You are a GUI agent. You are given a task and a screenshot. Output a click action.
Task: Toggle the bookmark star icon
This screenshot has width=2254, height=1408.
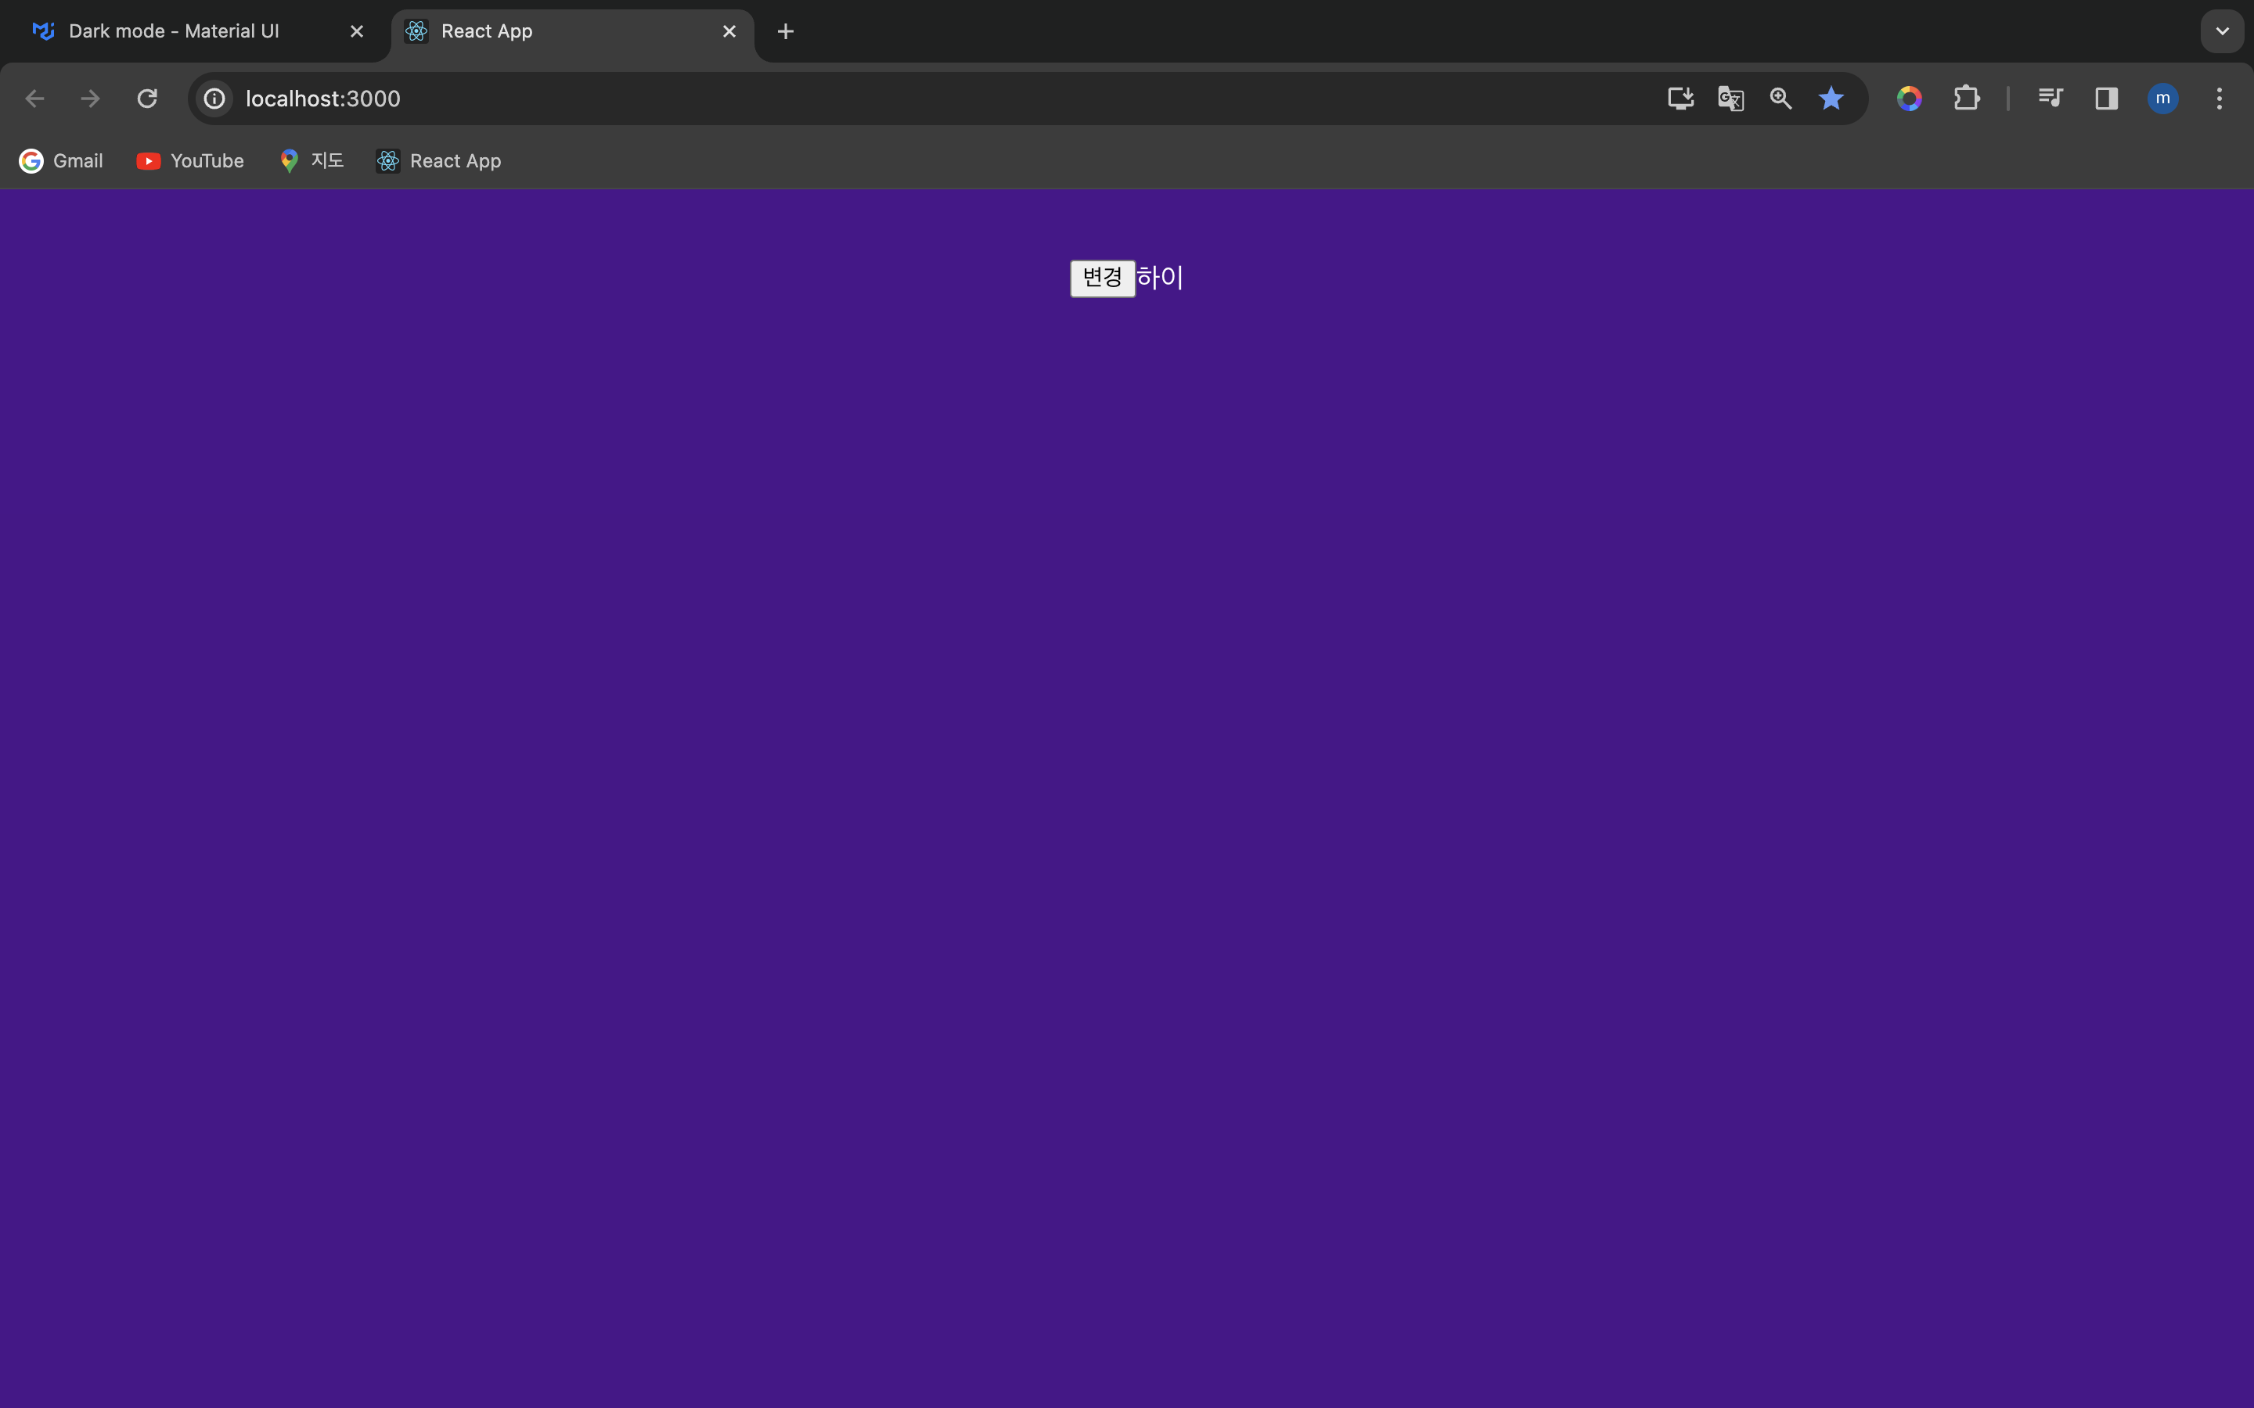click(1831, 99)
